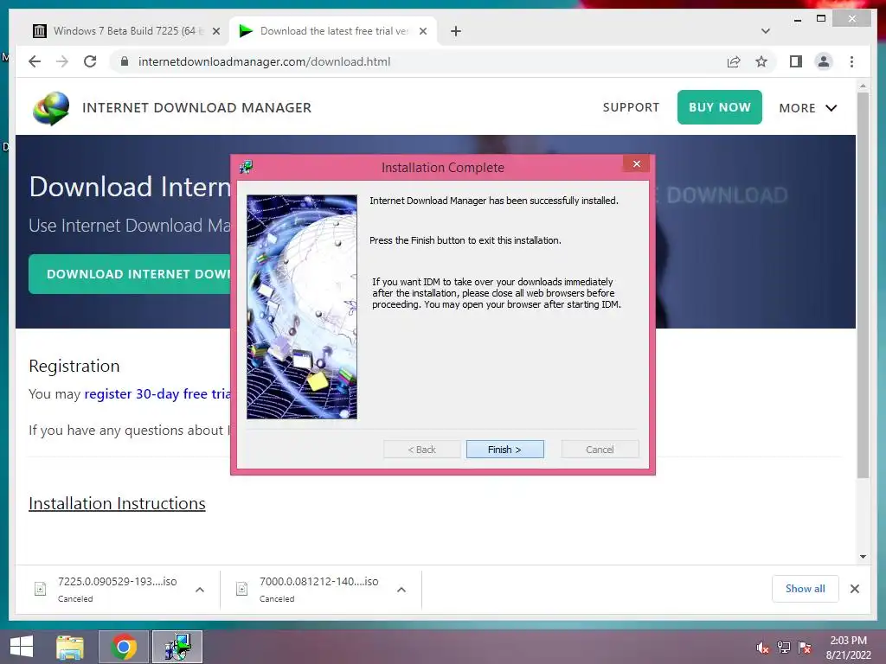Image resolution: width=886 pixels, height=664 pixels.
Task: Click the file icon of the 7225 iso download
Action: [40, 589]
